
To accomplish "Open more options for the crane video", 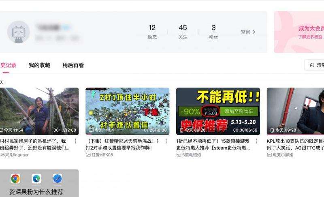I will coord(75,141).
